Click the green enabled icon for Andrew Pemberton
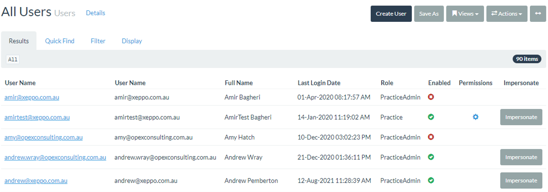The image size is (548, 192). pos(431,181)
